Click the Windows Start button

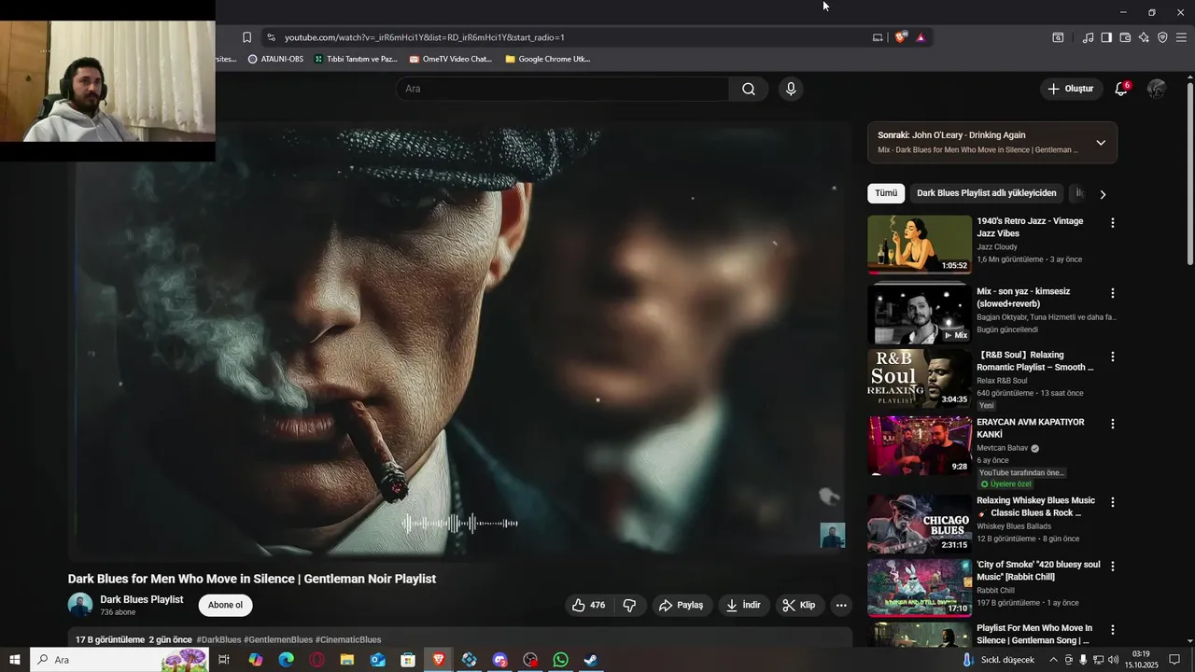(14, 660)
